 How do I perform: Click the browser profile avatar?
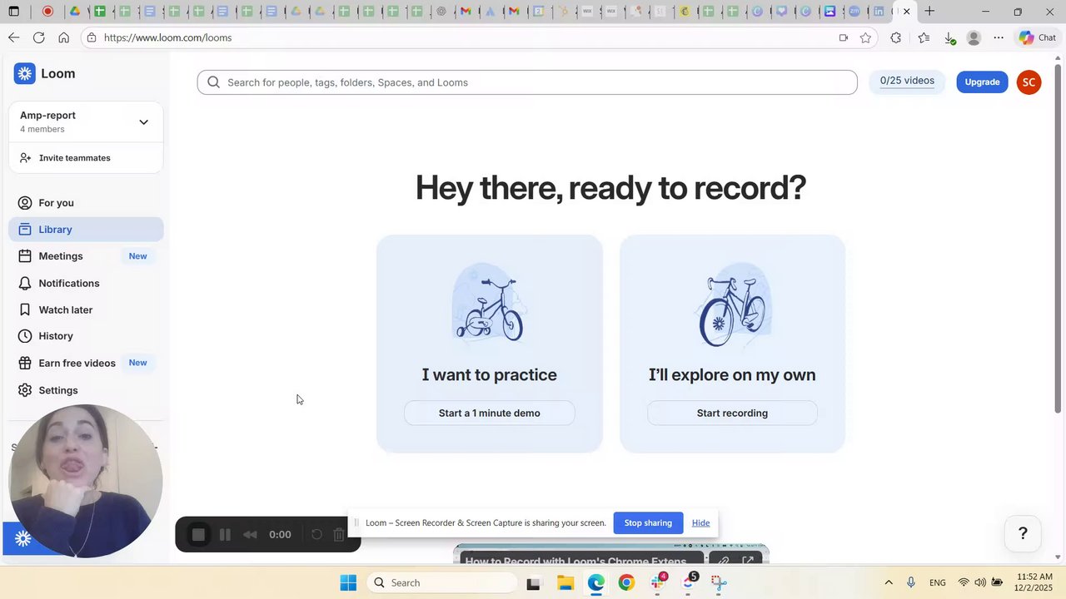[x=974, y=37]
